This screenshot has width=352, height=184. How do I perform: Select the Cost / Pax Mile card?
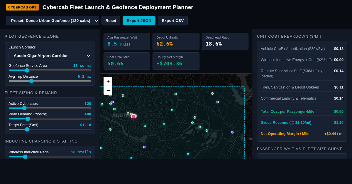(x=127, y=61)
